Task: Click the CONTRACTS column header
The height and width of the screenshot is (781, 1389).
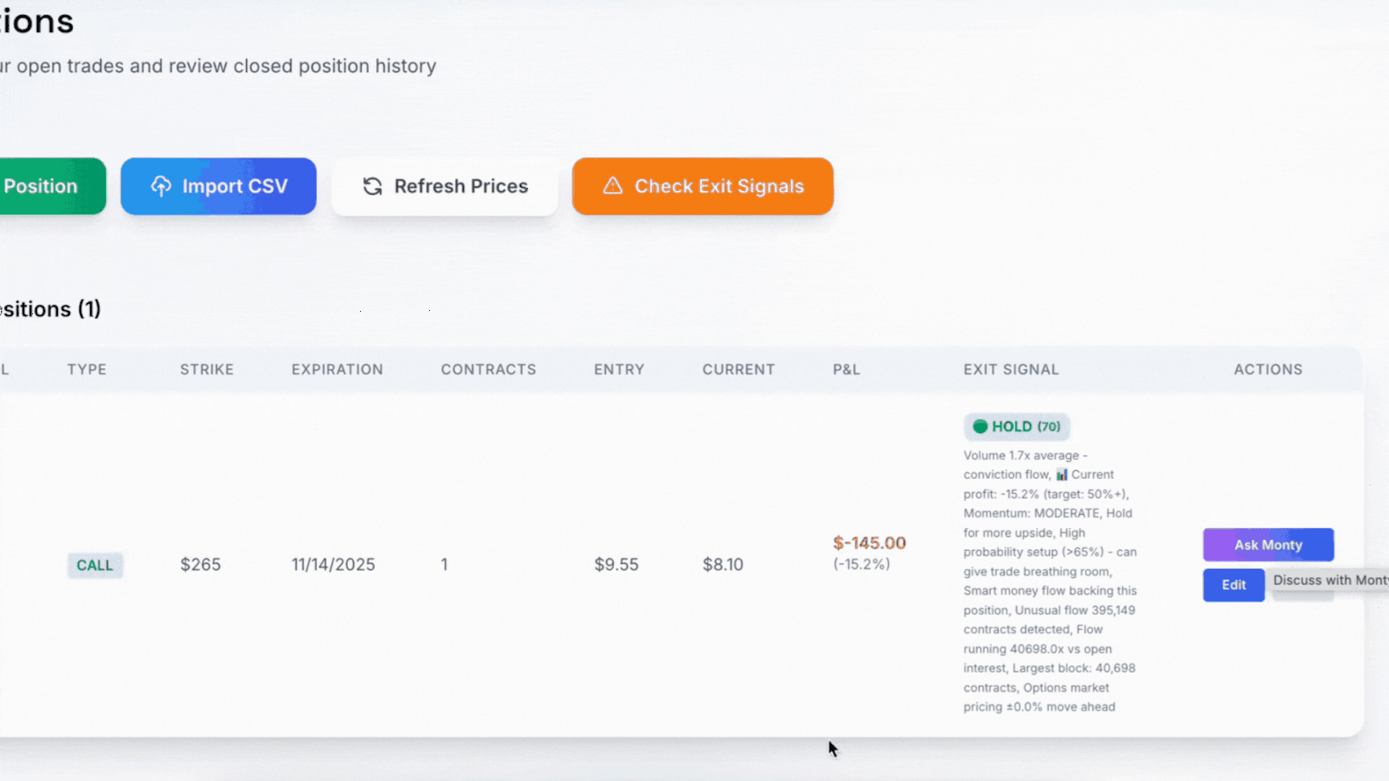Action: [488, 370]
